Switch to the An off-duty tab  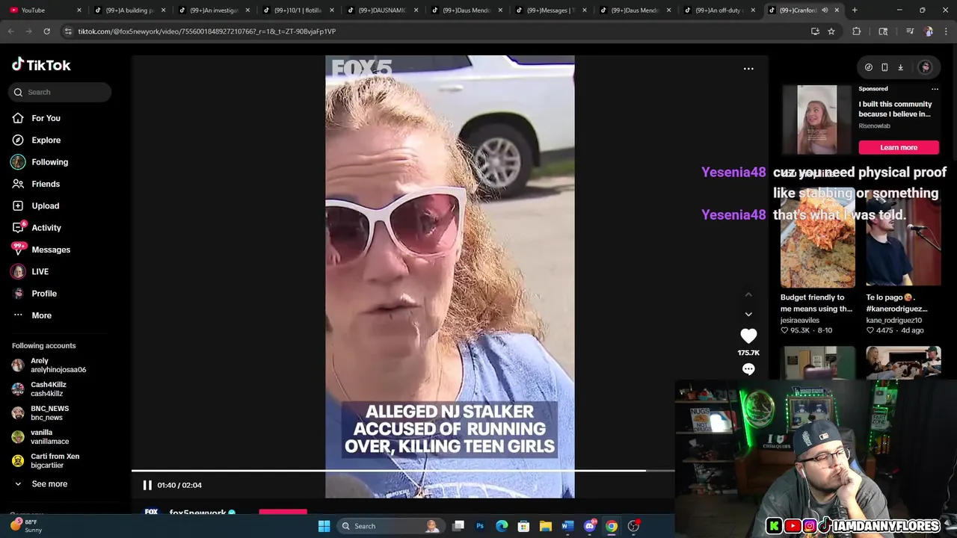[x=718, y=10]
